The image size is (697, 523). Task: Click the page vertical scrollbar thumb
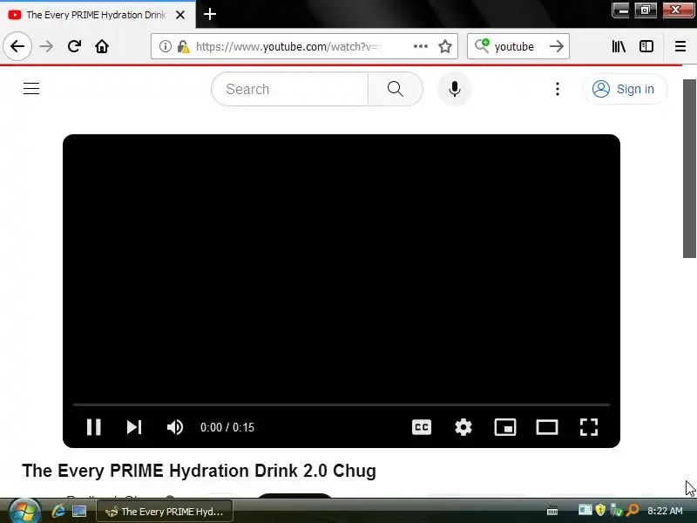tap(689, 168)
